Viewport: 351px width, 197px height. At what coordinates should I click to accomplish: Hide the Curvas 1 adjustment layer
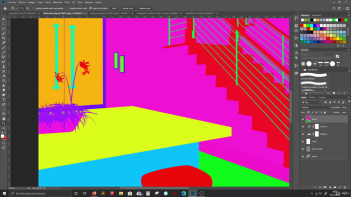click(x=303, y=126)
